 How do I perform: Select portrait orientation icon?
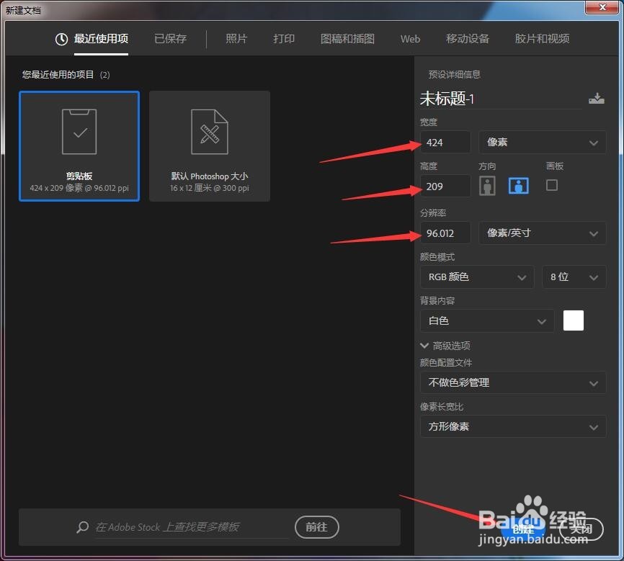pos(487,185)
